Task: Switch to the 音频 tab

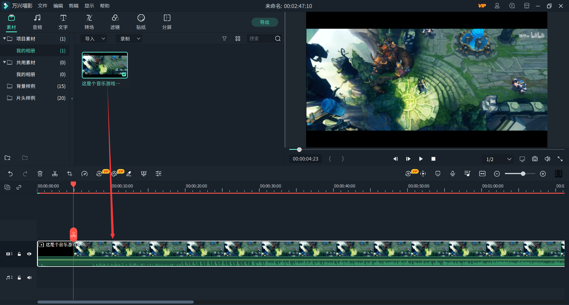Action: coord(37,22)
